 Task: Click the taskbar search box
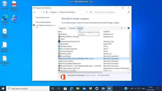(x=28, y=88)
